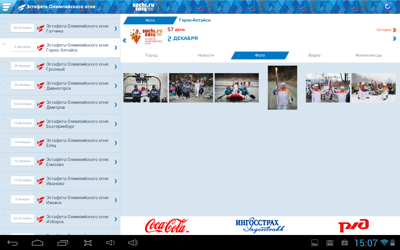Go to previous day with left double-arrow
The height and width of the screenshot is (250, 400).
[125, 40]
